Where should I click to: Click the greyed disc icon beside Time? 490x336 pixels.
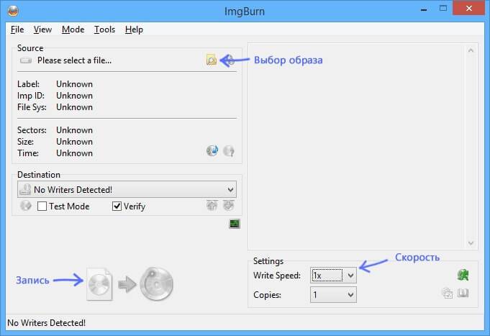(x=229, y=150)
